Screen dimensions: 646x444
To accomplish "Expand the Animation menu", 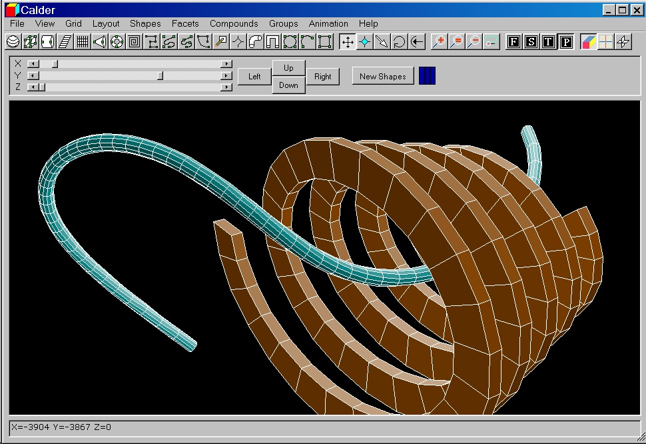I will (x=328, y=23).
